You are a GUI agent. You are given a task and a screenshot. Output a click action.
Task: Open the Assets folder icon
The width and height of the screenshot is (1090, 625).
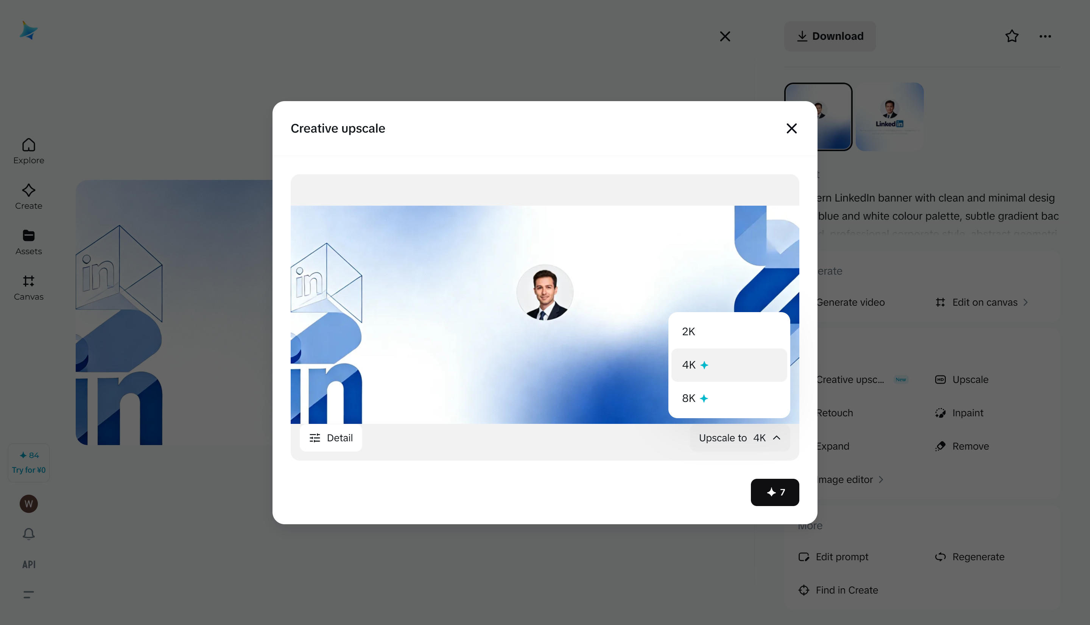pyautogui.click(x=28, y=242)
